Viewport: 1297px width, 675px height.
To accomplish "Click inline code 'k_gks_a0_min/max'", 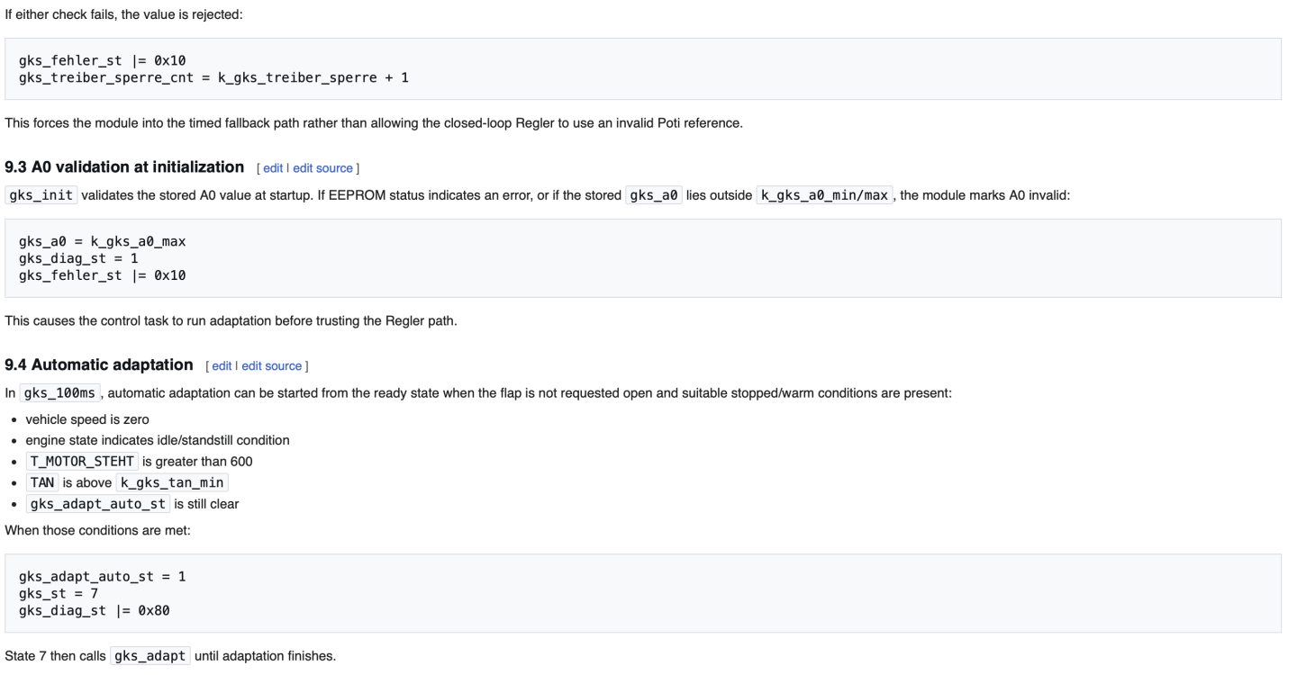I will (824, 195).
